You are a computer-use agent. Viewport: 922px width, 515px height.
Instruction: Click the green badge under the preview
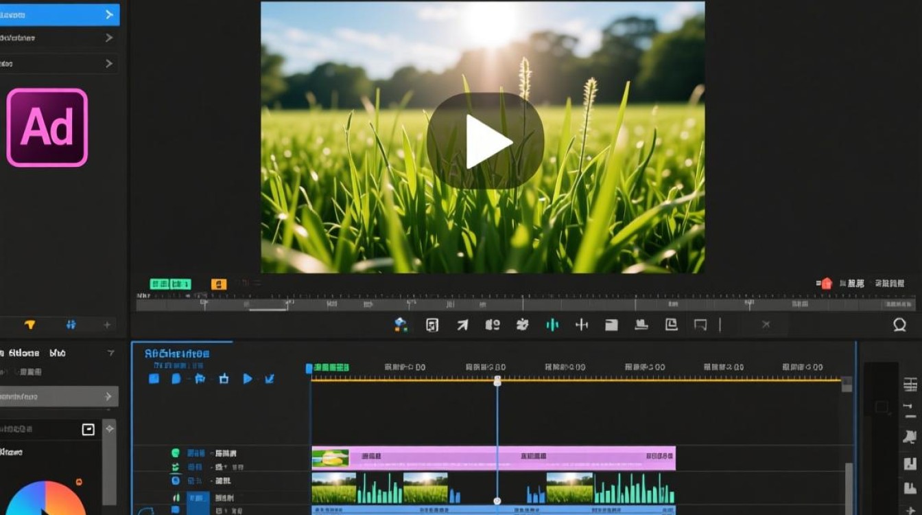(170, 284)
